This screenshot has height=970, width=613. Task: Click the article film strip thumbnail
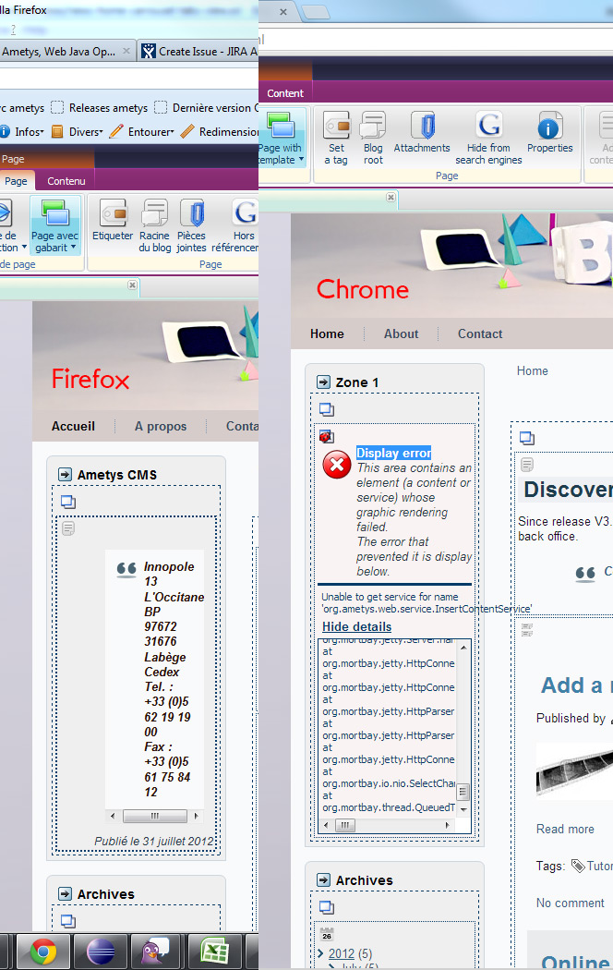(x=574, y=770)
